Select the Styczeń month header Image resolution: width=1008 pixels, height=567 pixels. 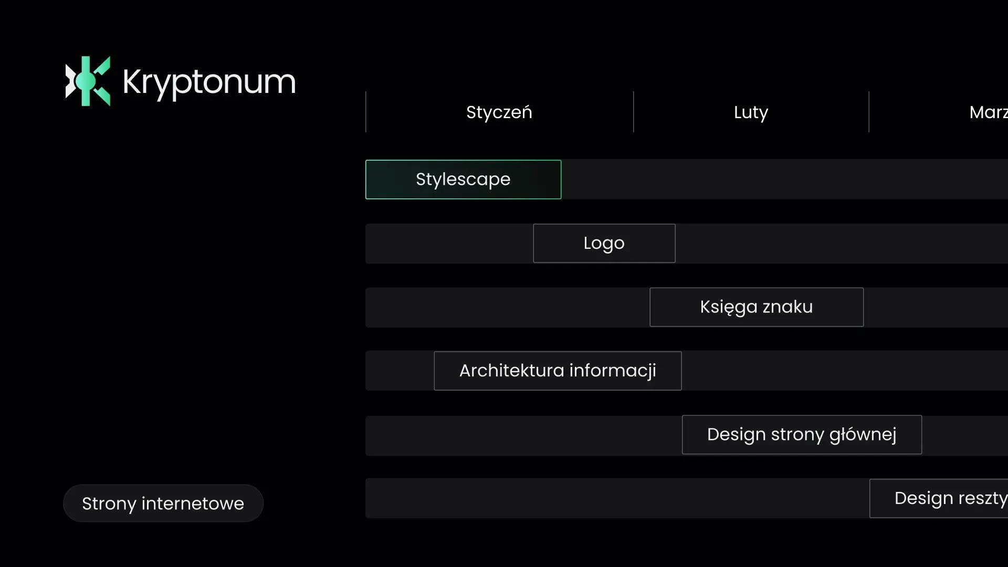(x=499, y=112)
